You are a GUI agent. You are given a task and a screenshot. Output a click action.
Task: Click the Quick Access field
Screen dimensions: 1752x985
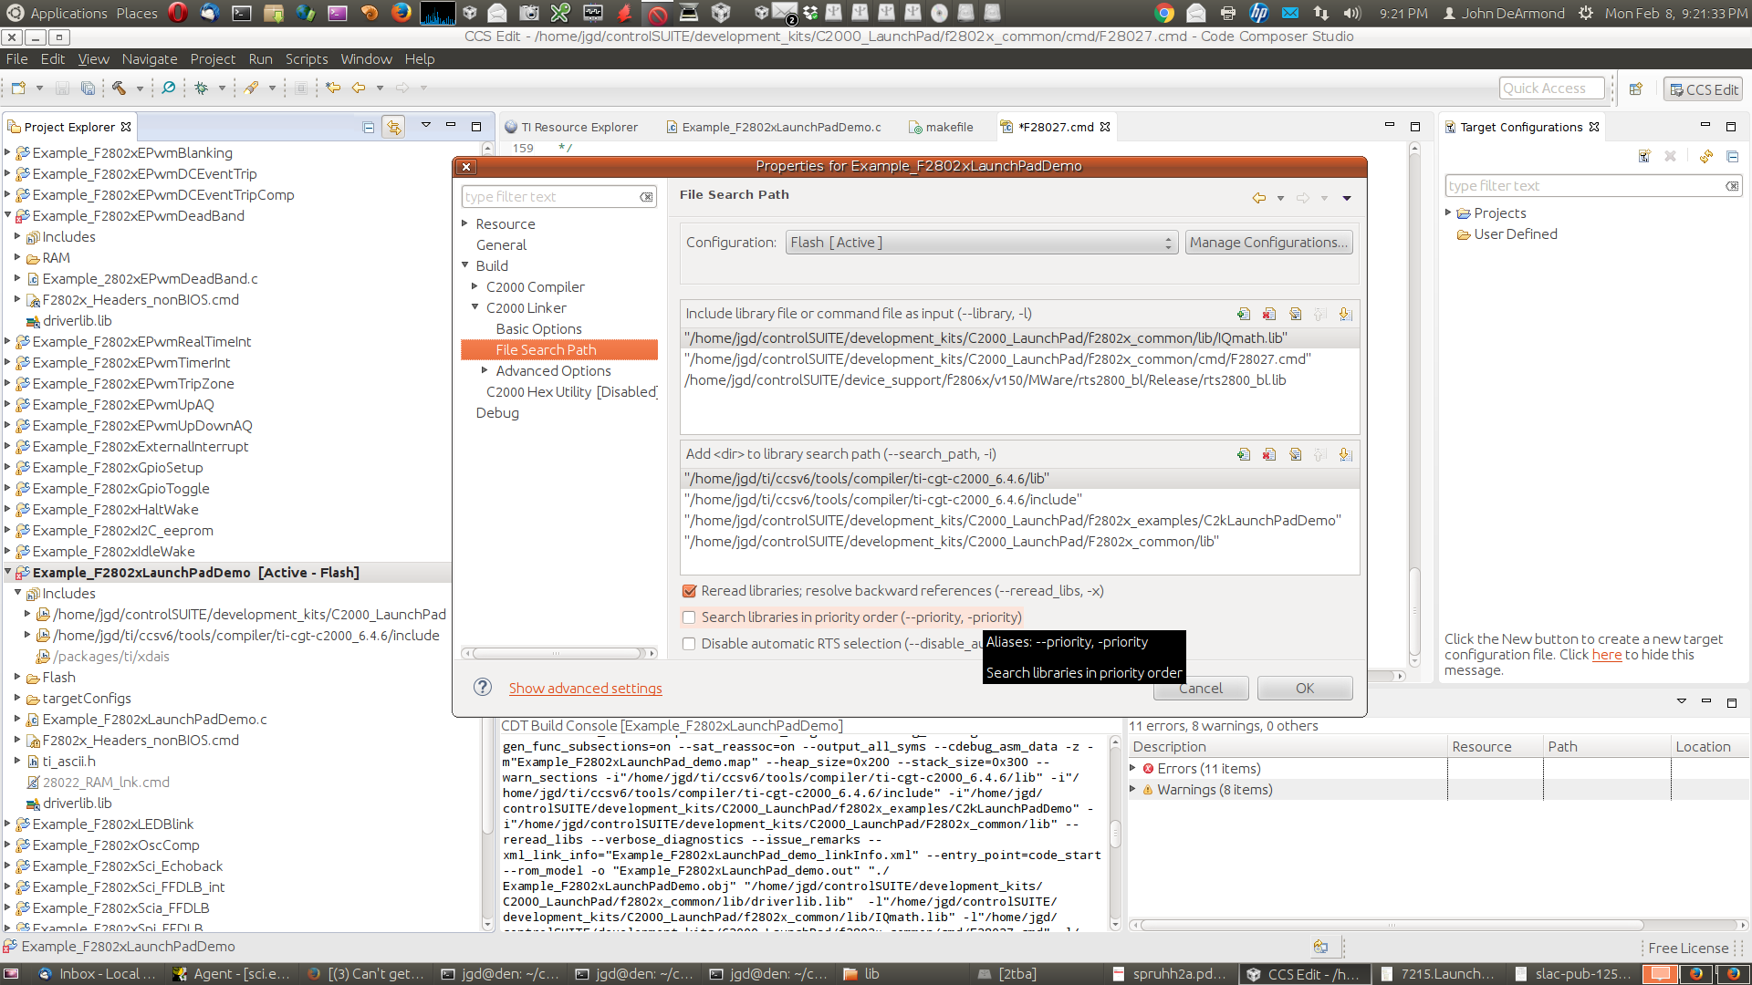[1551, 88]
